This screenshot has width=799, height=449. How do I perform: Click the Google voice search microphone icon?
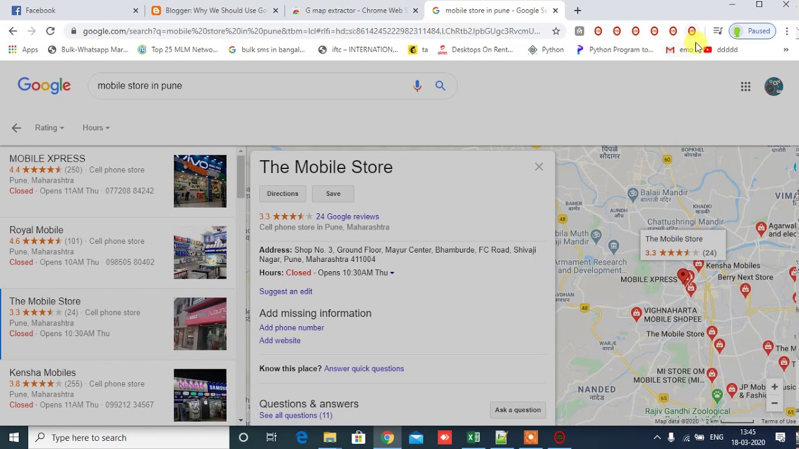click(417, 86)
